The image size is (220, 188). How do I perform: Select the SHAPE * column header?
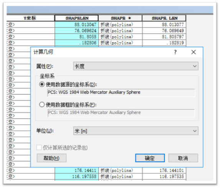pos(121,18)
